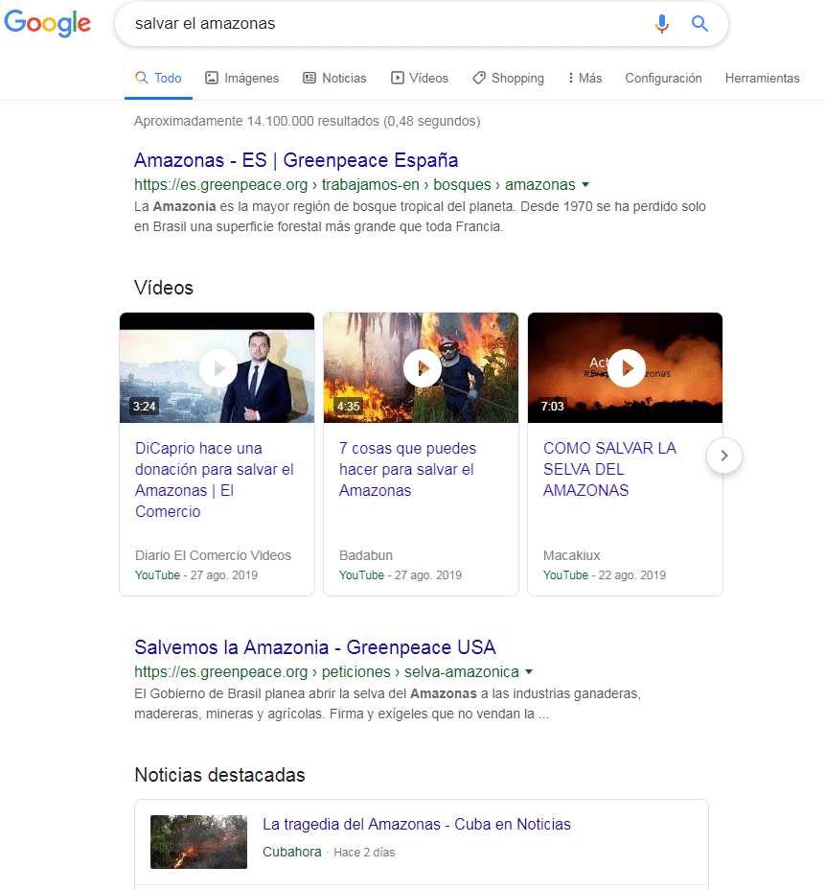This screenshot has width=825, height=890.
Task: Show next videos with carousel arrow
Action: point(724,456)
